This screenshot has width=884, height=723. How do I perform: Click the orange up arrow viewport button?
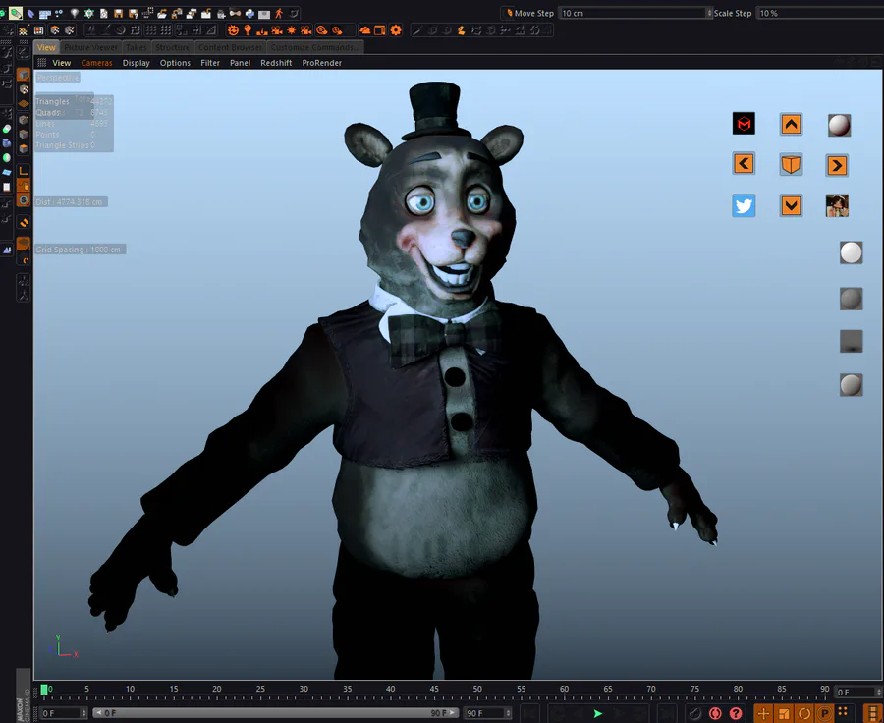tap(791, 124)
